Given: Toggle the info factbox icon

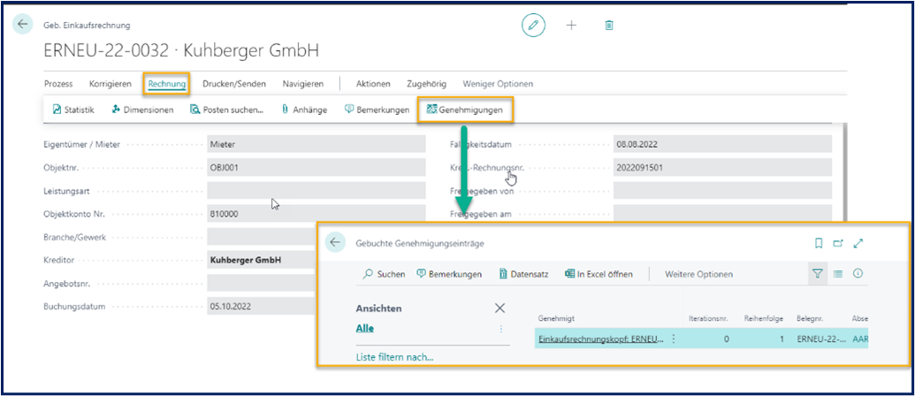Looking at the screenshot, I should [x=858, y=274].
